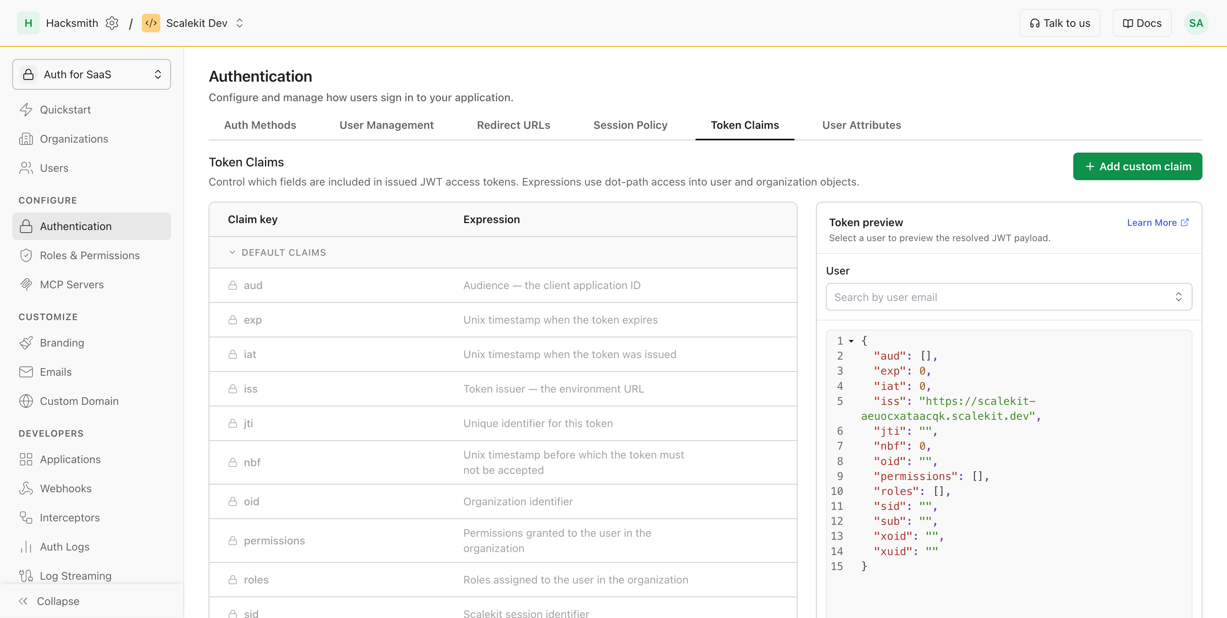Open the Learn More link

[1158, 222]
